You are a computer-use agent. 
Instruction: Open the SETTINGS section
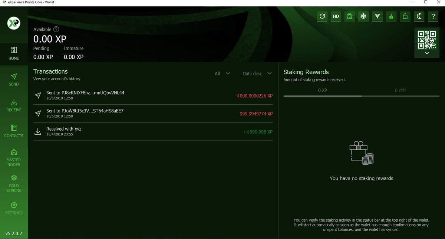click(14, 208)
